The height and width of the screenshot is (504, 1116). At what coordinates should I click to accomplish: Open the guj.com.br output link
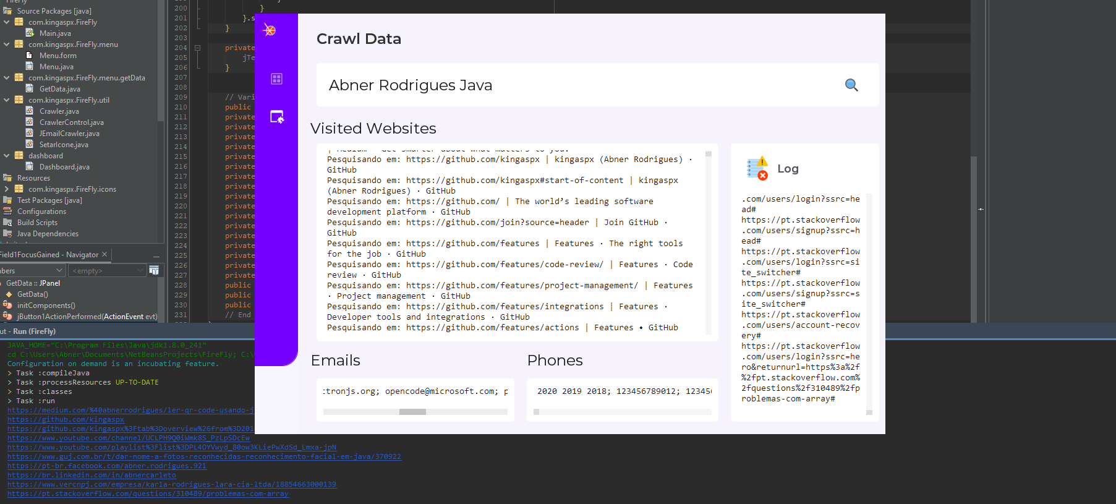(204, 456)
